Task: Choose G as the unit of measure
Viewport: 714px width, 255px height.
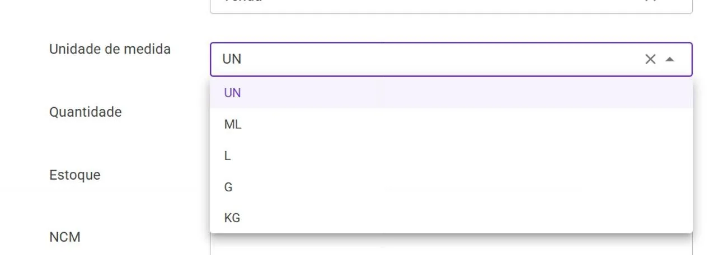Action: [x=451, y=187]
